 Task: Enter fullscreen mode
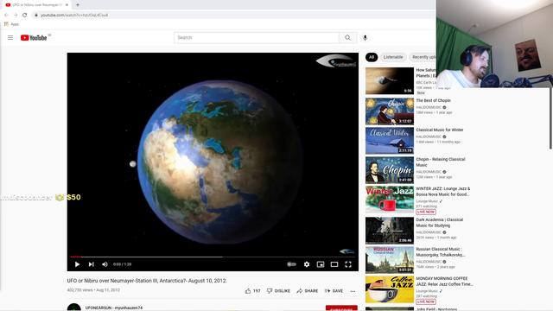348,264
